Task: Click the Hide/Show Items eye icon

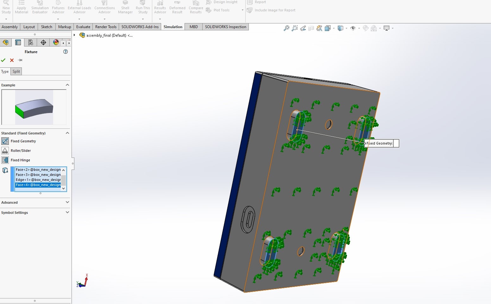Action: 353,28
